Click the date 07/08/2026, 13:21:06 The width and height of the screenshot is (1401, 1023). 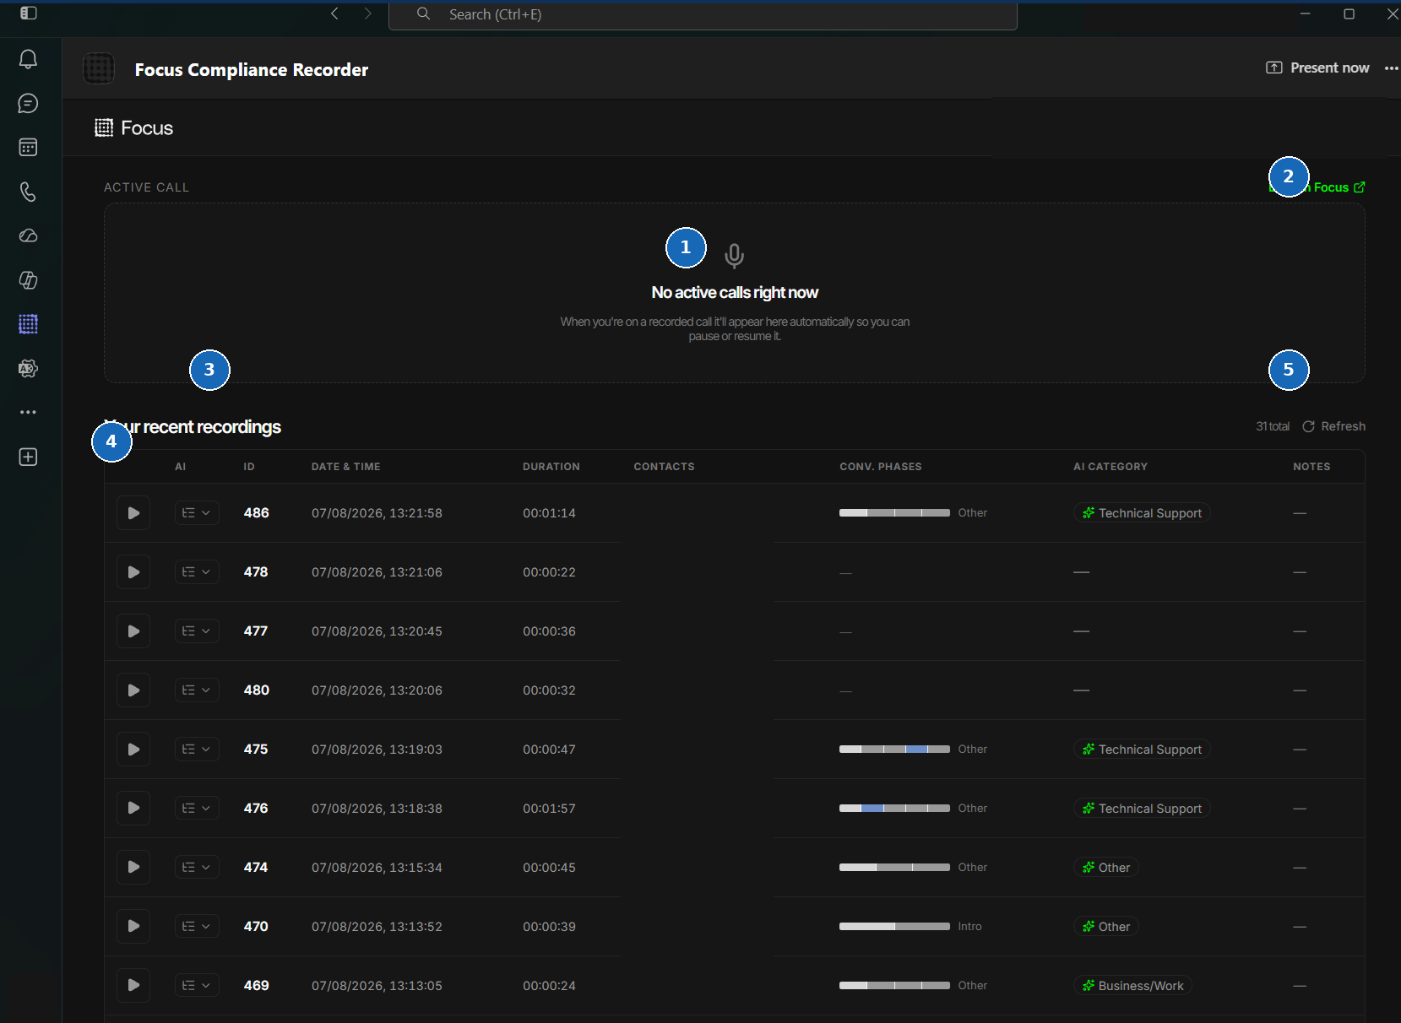[377, 572]
